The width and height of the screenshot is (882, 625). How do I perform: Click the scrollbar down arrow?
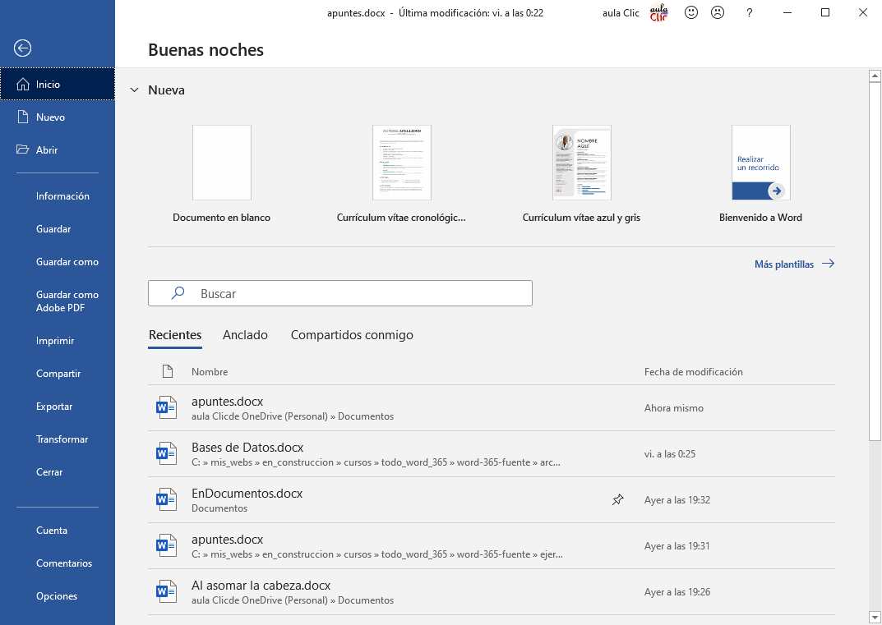pos(875,617)
